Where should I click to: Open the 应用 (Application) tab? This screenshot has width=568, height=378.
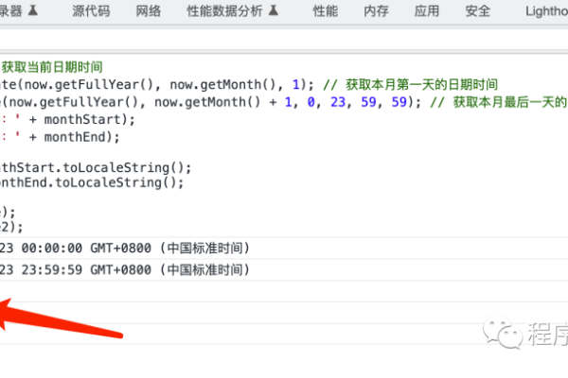pyautogui.click(x=427, y=11)
